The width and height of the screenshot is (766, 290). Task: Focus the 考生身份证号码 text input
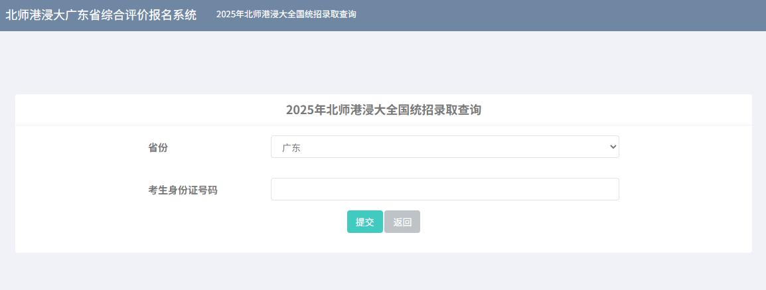[444, 189]
